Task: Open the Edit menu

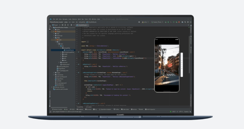Action: pyautogui.click(x=57, y=19)
